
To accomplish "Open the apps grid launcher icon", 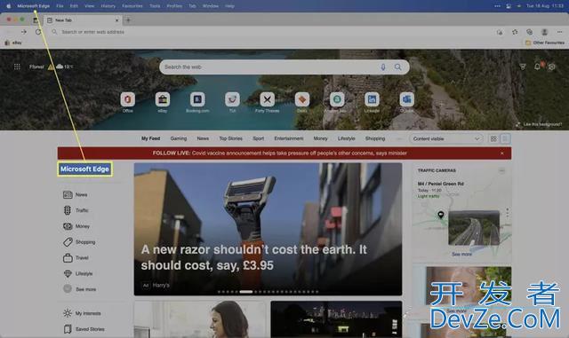I will [x=17, y=67].
